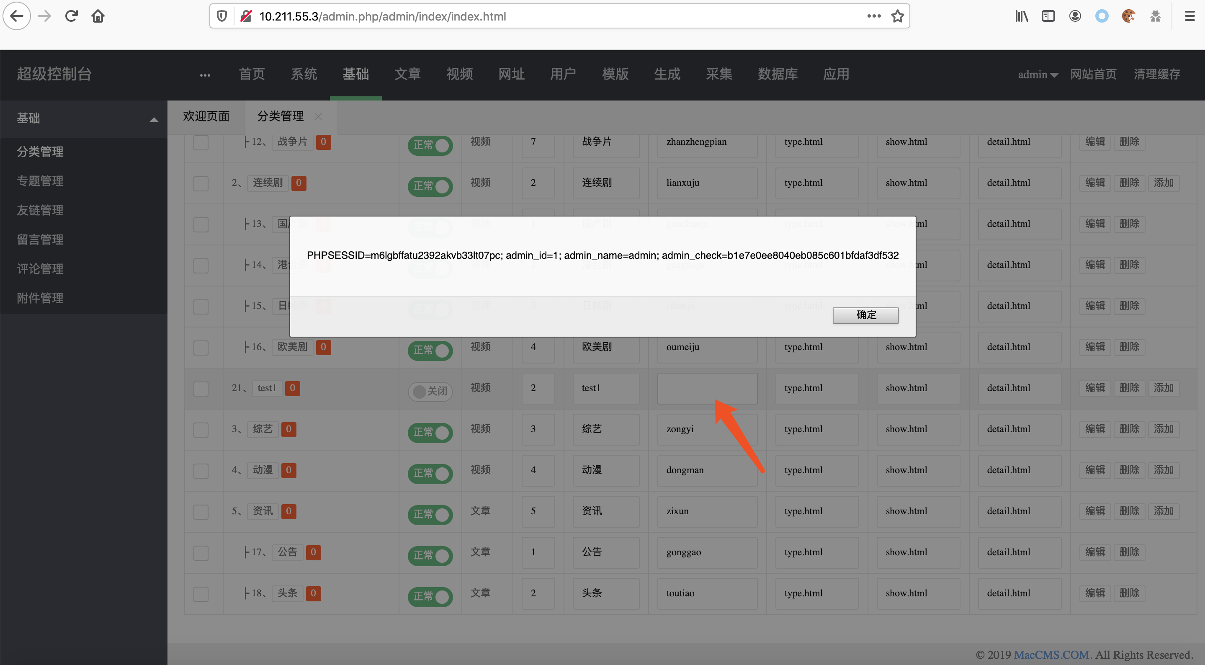Toggle the sidebar view icon
The image size is (1205, 665).
pyautogui.click(x=1048, y=16)
